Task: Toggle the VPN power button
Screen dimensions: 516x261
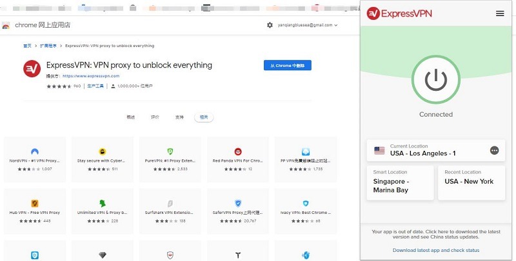Action: coord(436,79)
